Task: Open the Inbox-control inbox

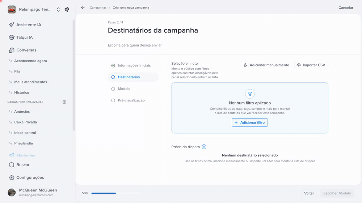Action: point(25,133)
